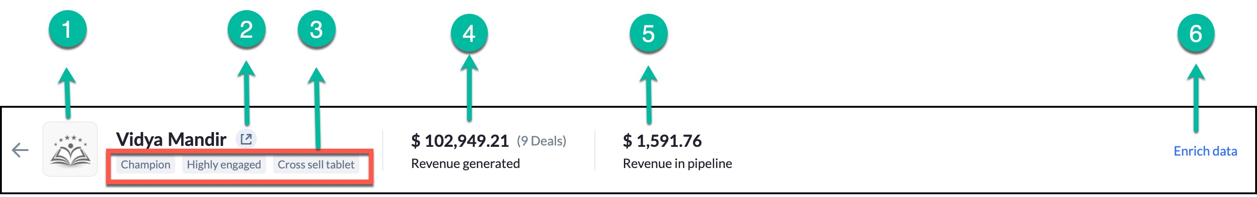Click the green callout badge numbered 6
This screenshot has height=197, width=1257.
coord(1196,33)
